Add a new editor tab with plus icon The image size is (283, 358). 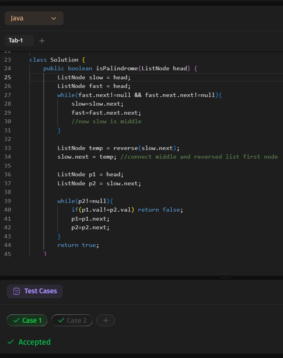tap(42, 41)
